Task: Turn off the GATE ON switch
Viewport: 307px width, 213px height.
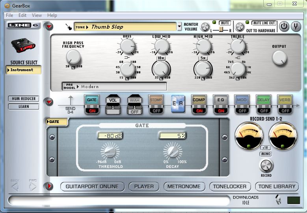Action: click(x=92, y=111)
